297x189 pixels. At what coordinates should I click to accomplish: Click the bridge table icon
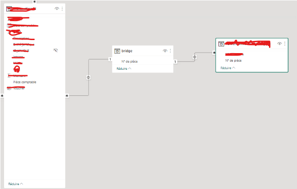[117, 51]
